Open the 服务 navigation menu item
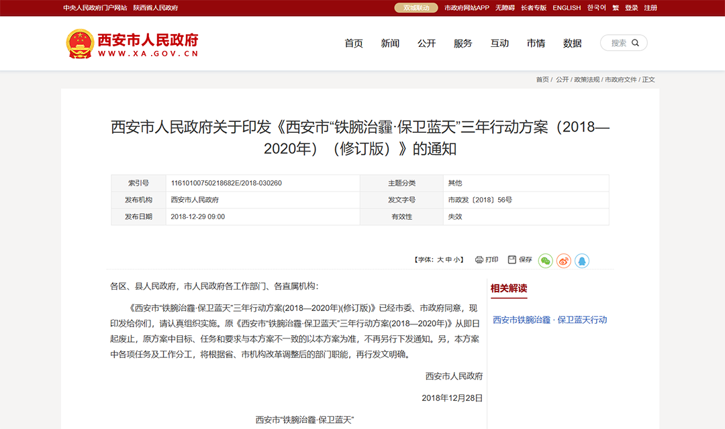This screenshot has height=429, width=725. [x=463, y=43]
